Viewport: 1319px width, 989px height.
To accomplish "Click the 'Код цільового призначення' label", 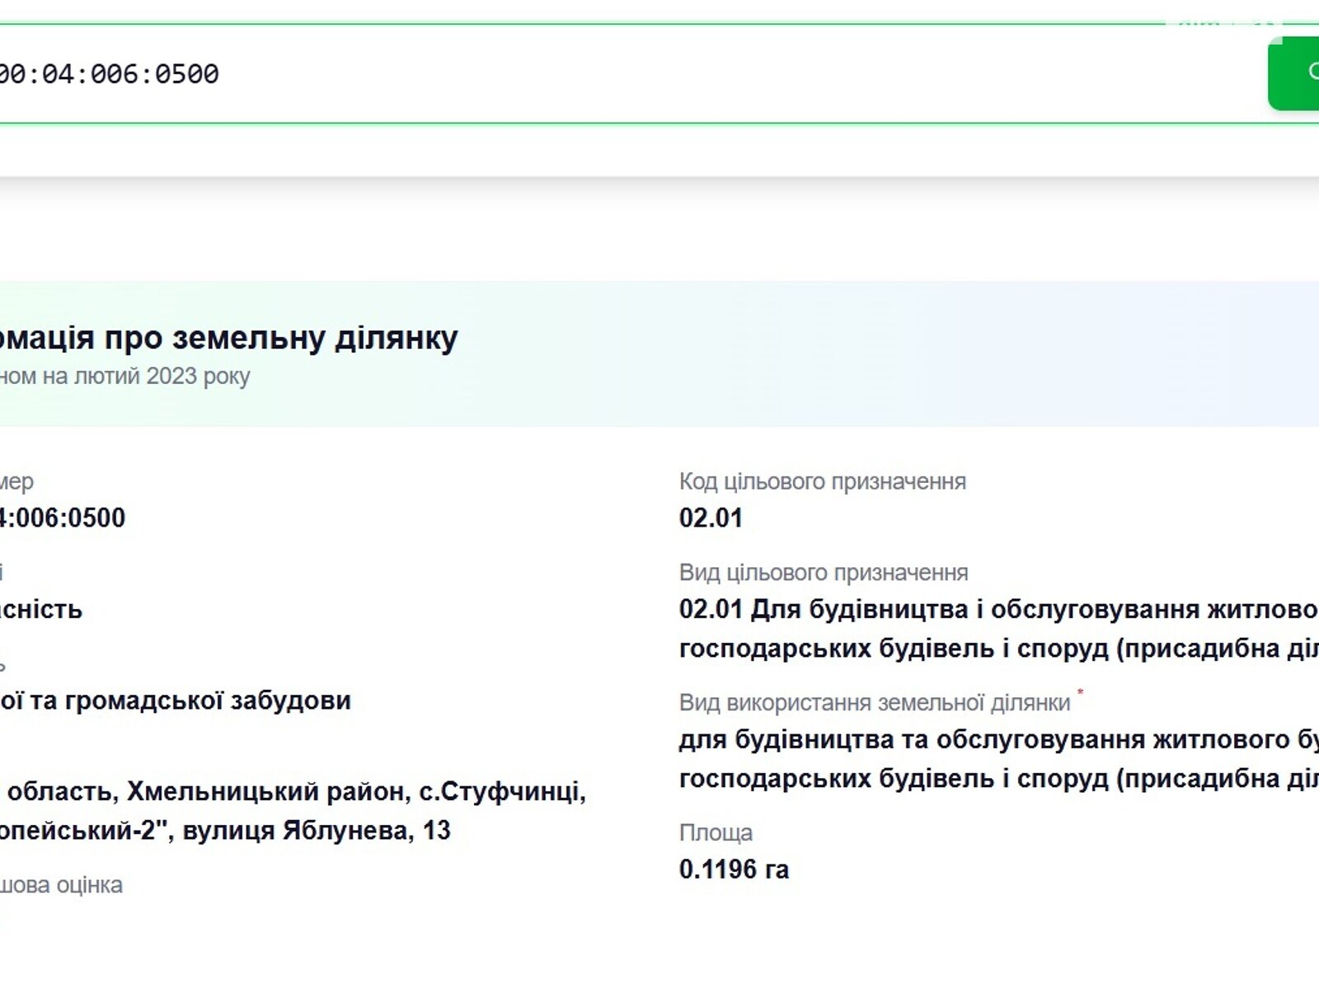I will (822, 481).
